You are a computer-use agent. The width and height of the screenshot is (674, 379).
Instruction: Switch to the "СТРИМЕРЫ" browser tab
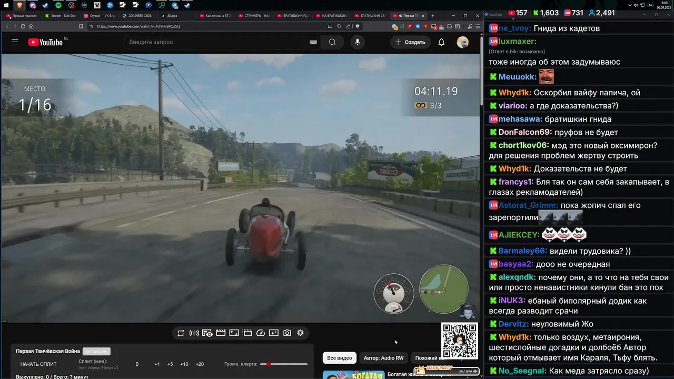click(x=255, y=16)
